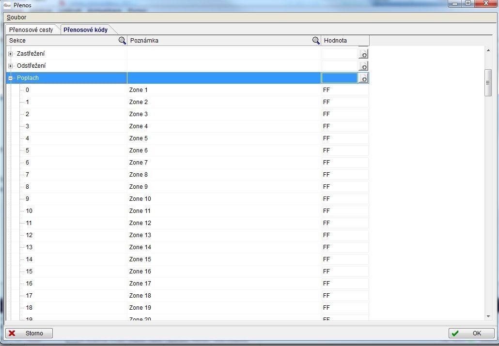Click the search icon in Sekce column header
The height and width of the screenshot is (346, 499).
[122, 41]
